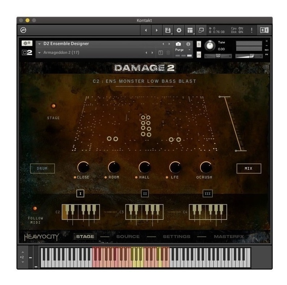Click the Native Instruments NI logo

pyautogui.click(x=264, y=30)
